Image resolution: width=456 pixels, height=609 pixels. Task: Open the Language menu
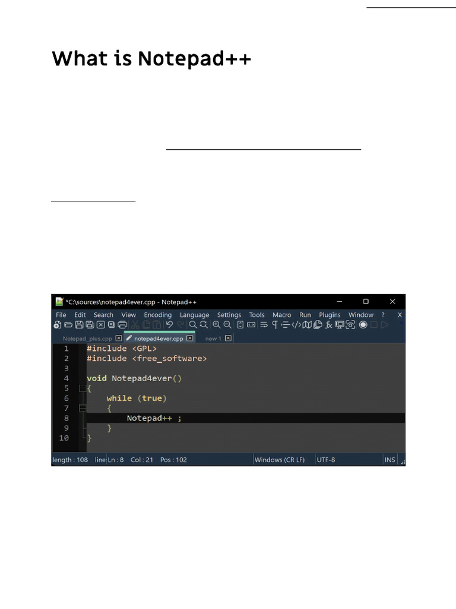click(195, 315)
